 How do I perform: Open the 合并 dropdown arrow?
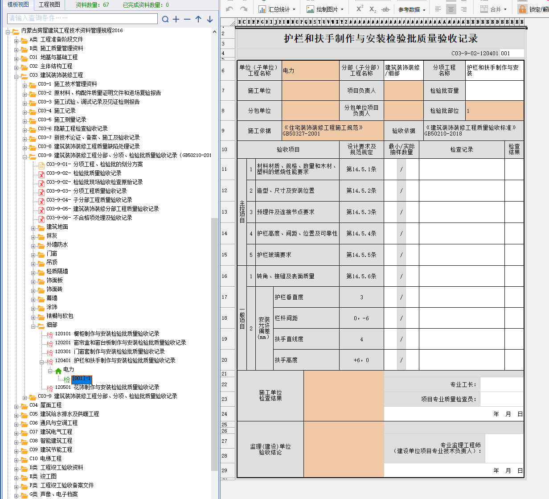[505, 9]
